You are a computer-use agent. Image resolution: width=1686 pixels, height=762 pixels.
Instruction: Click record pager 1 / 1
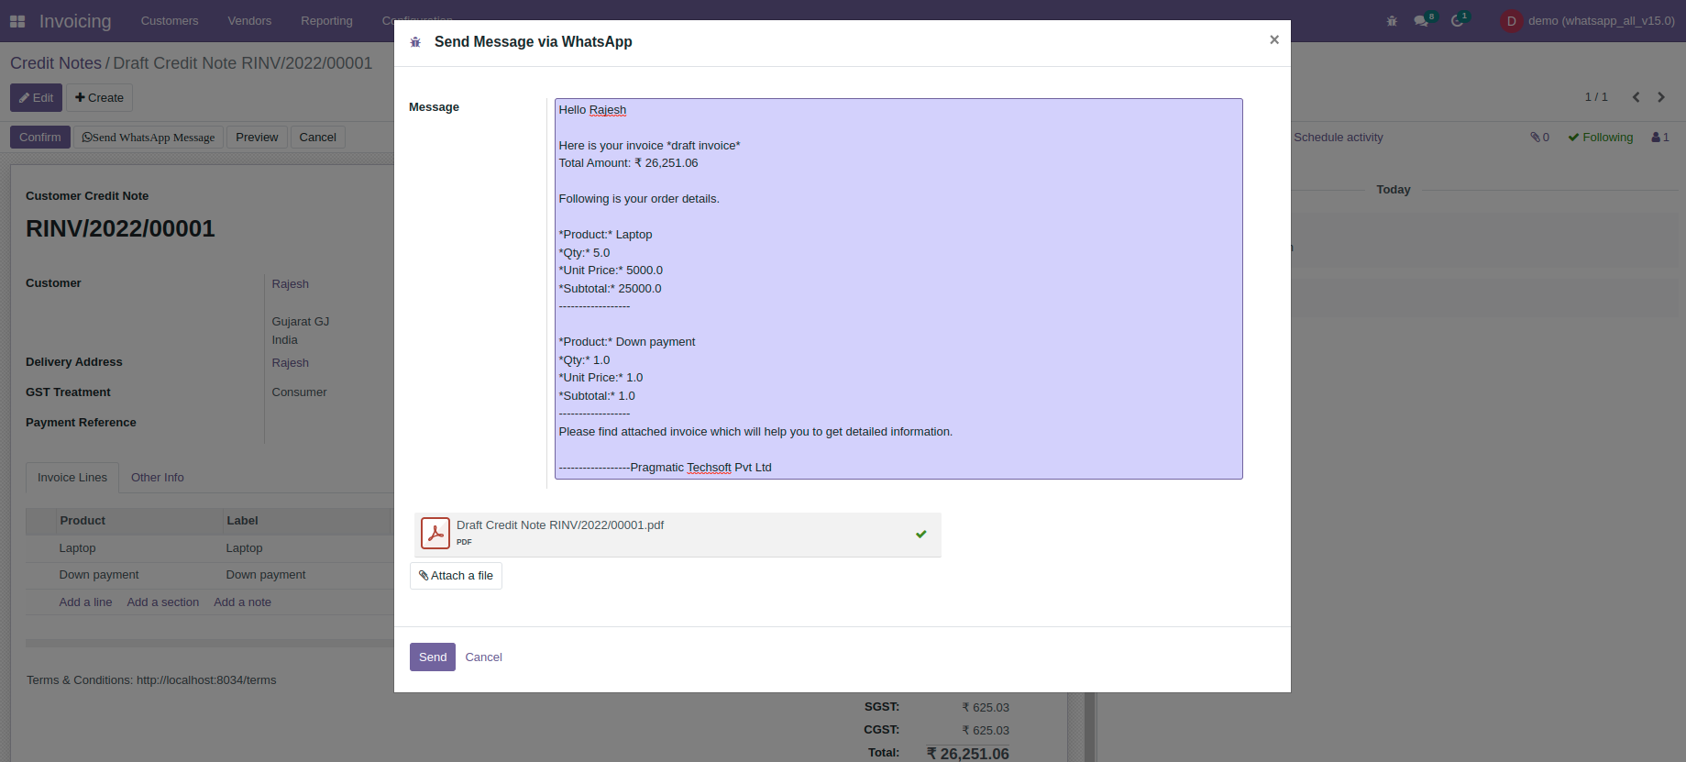pos(1596,97)
